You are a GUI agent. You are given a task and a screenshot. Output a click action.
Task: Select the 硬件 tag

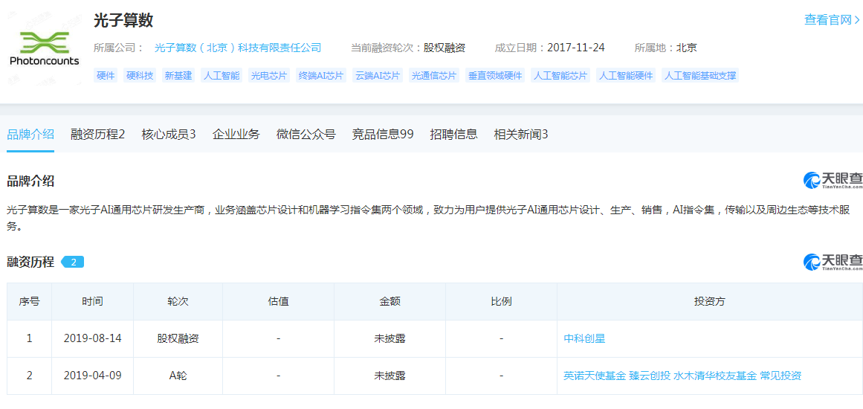click(x=106, y=76)
